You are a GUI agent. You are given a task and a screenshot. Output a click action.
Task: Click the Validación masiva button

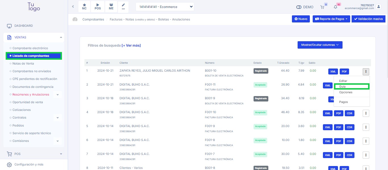[x=368, y=19]
